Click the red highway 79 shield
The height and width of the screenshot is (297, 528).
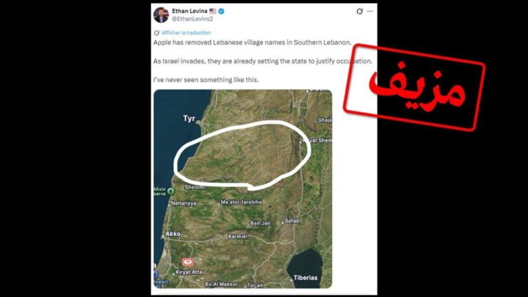pyautogui.click(x=188, y=262)
